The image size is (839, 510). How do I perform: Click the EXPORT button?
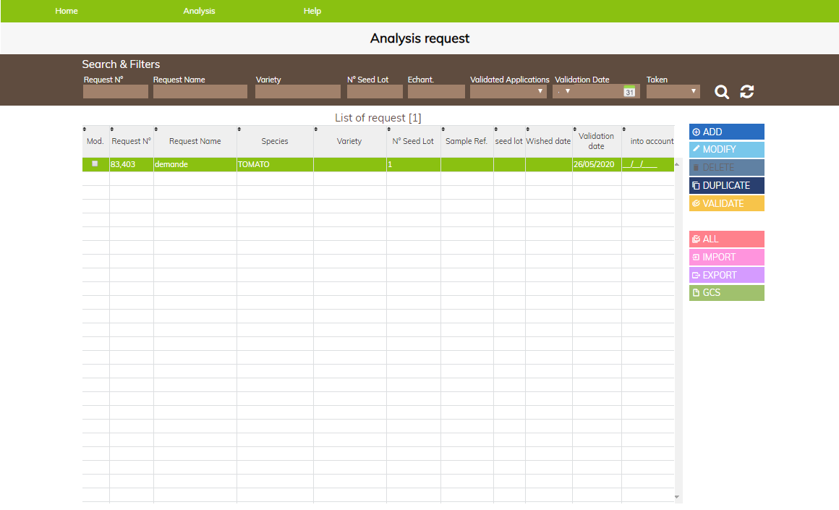point(726,275)
